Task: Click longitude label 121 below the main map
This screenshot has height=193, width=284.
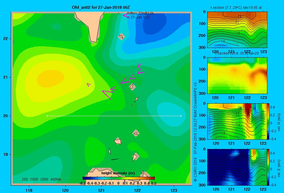Action: point(101,190)
